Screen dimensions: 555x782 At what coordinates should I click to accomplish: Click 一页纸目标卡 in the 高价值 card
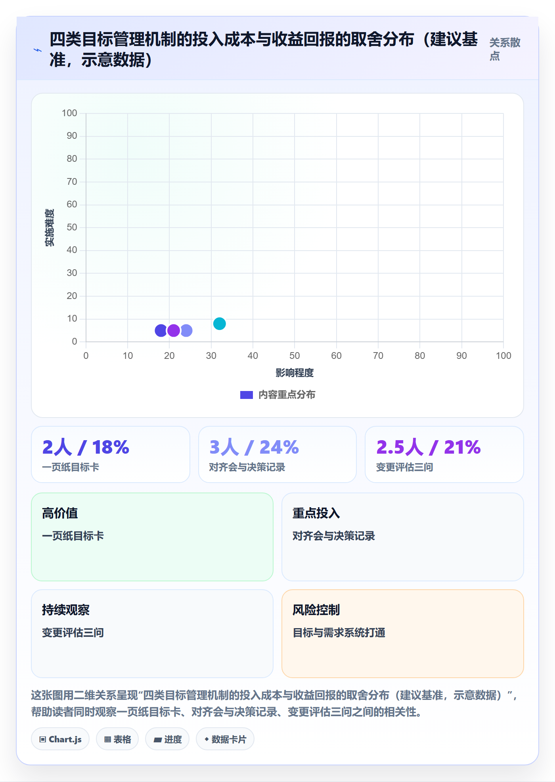[x=73, y=536]
